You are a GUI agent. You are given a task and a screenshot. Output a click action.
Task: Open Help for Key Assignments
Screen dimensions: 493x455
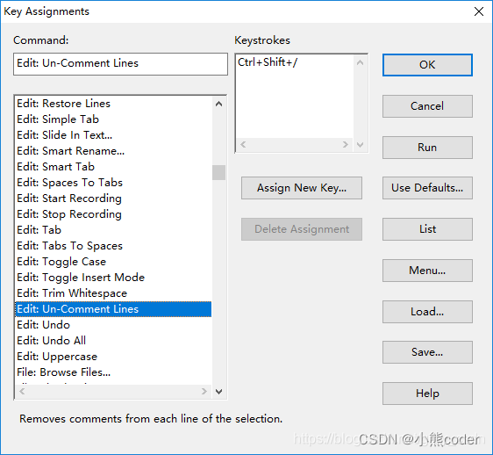[427, 394]
